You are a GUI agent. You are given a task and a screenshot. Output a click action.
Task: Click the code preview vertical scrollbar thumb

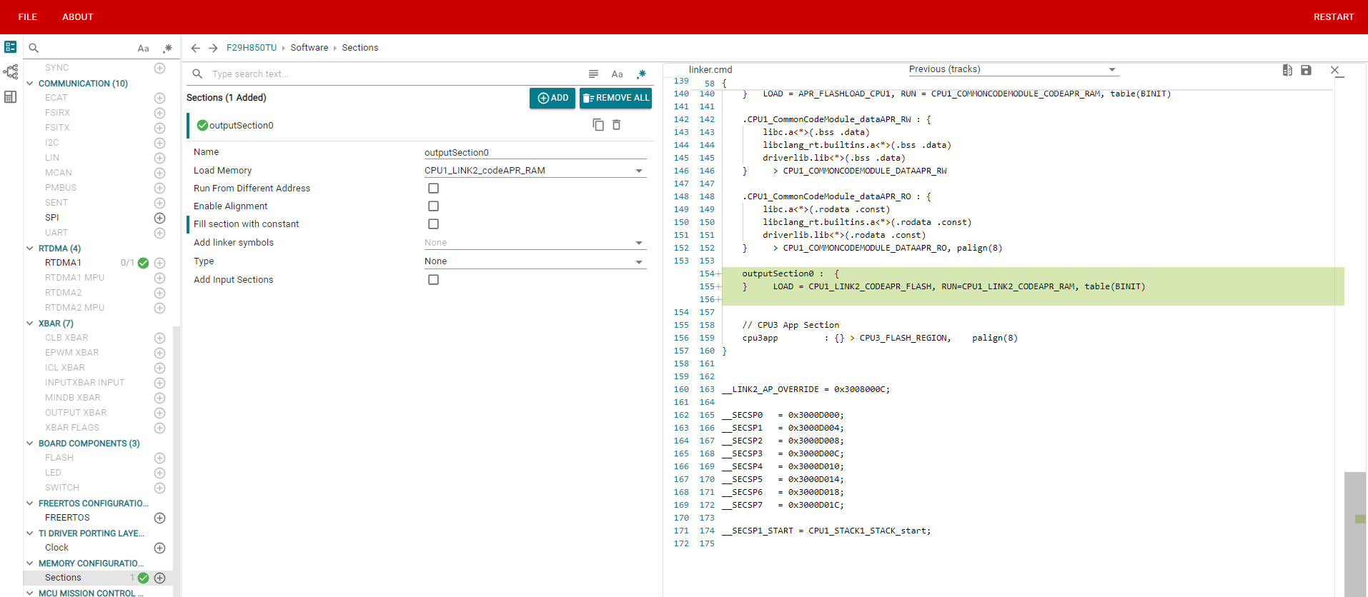click(1354, 534)
